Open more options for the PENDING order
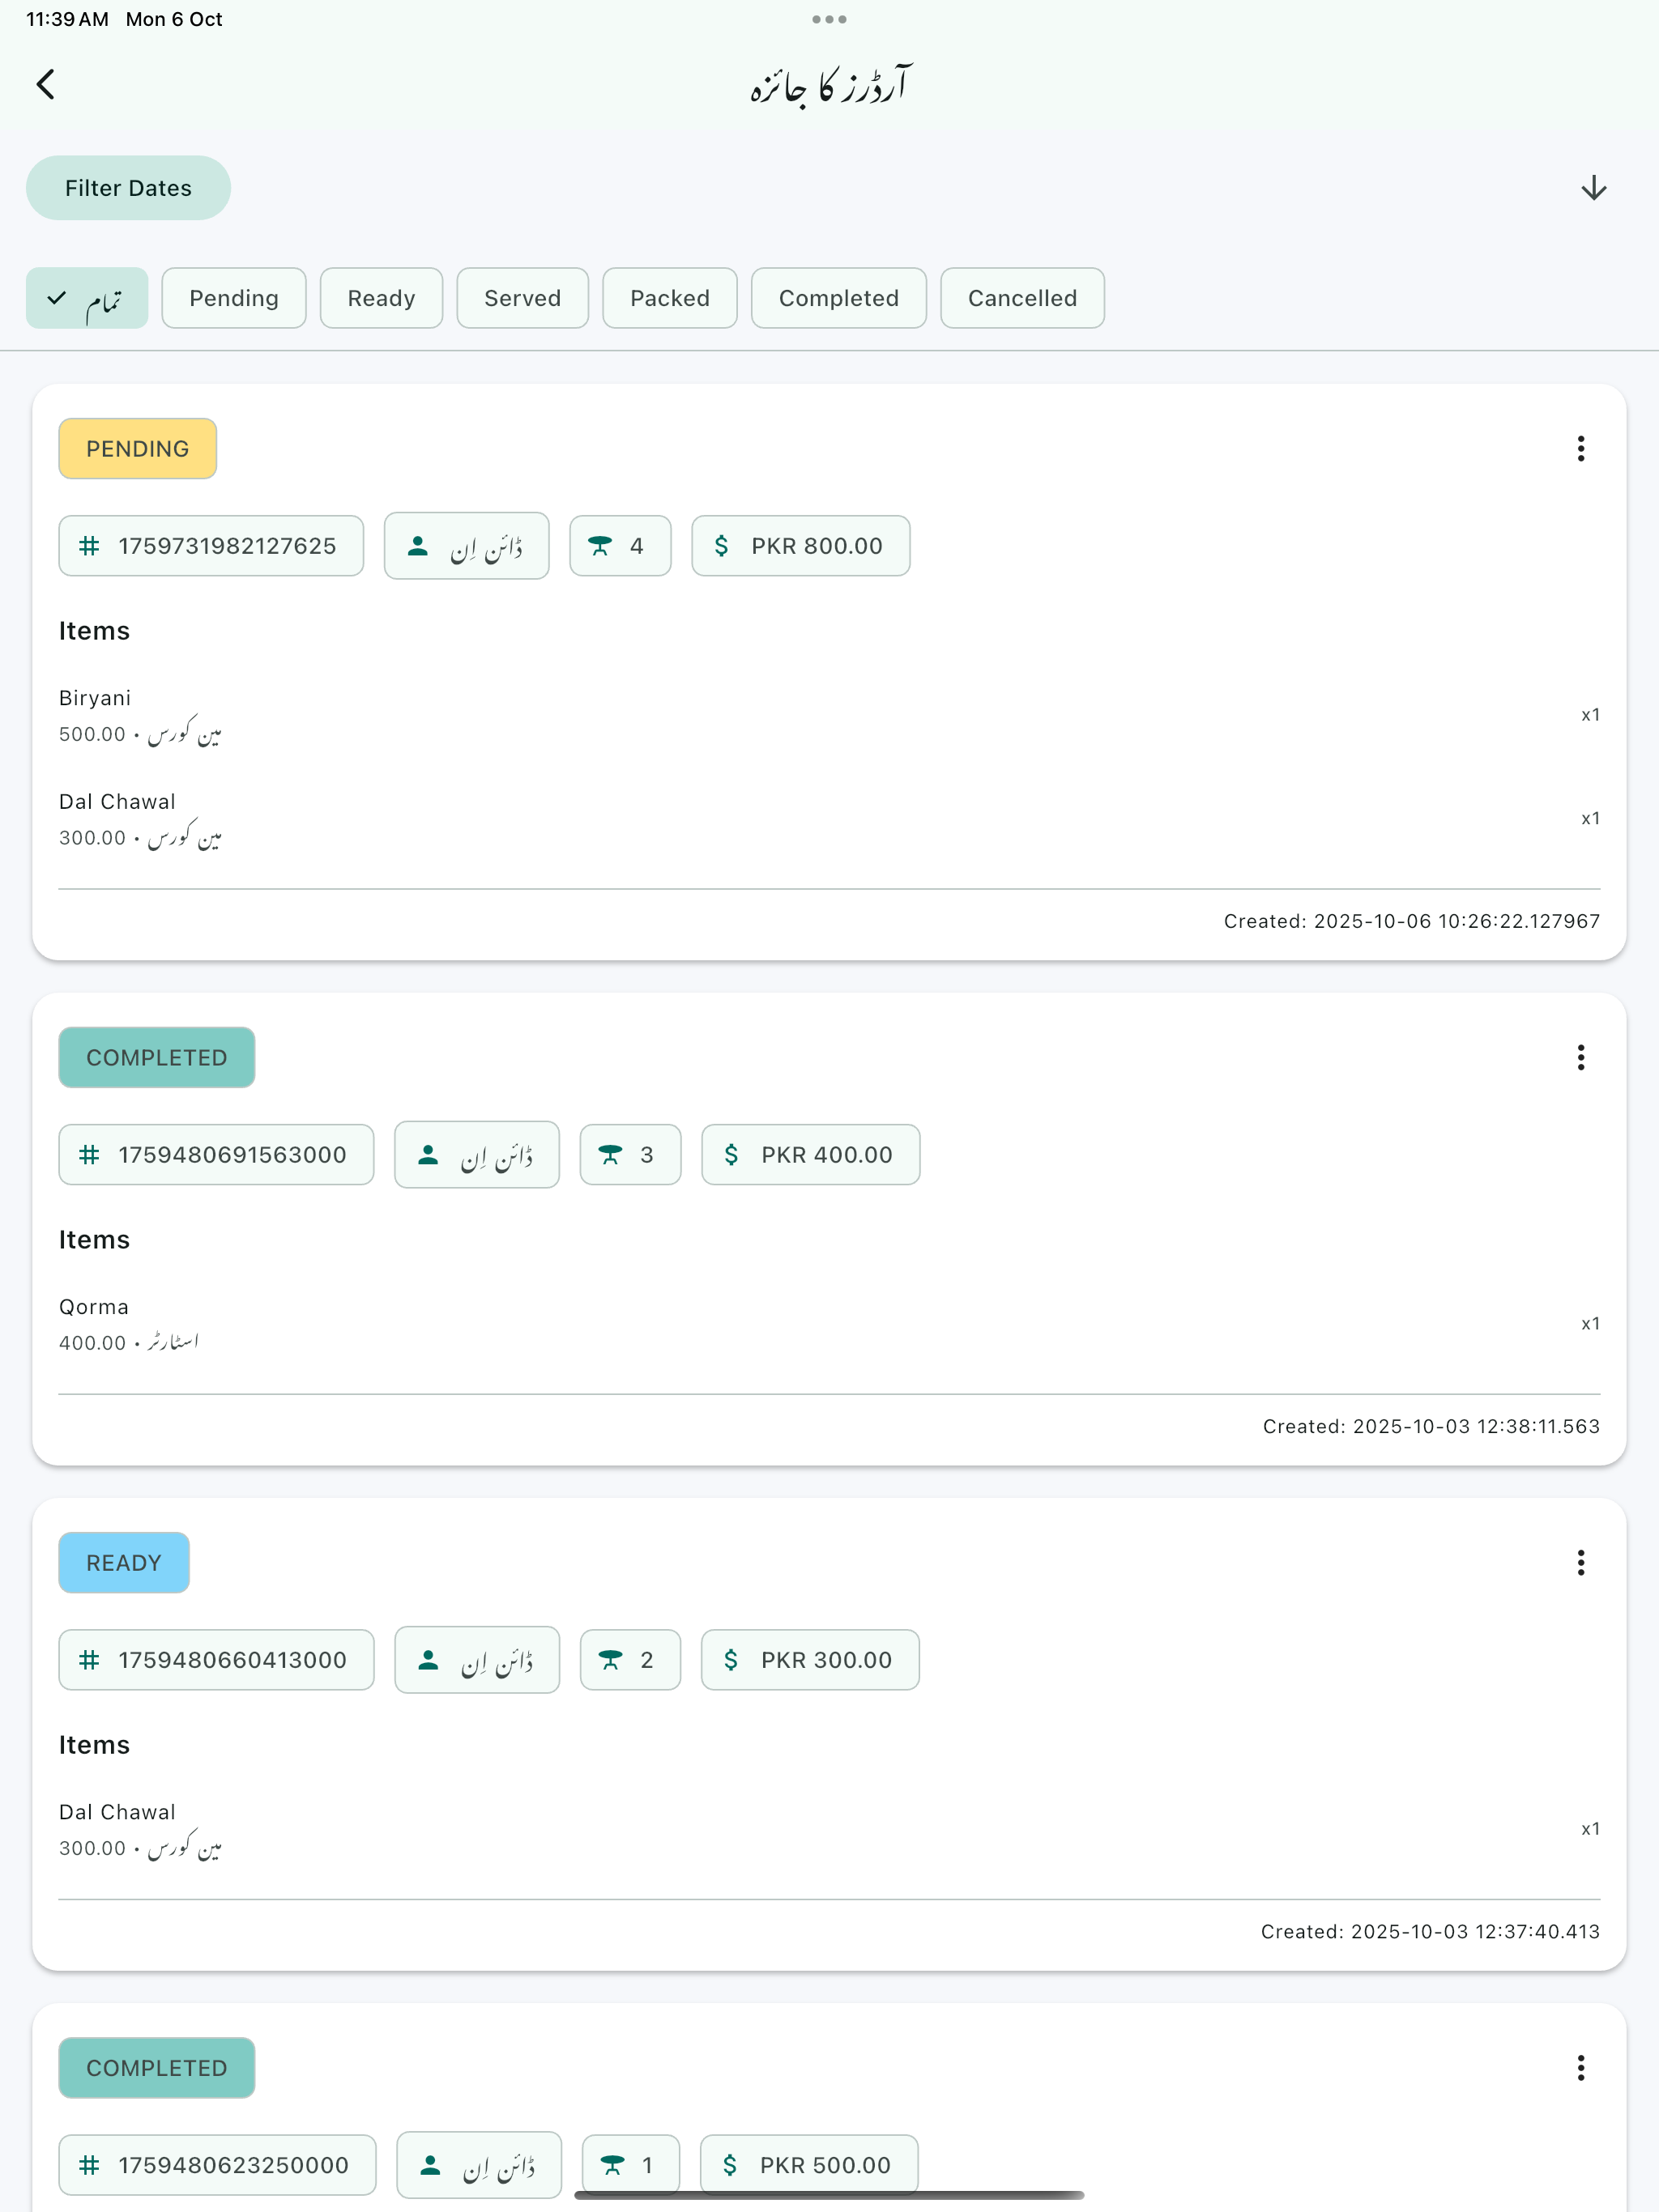The image size is (1659, 2212). pyautogui.click(x=1581, y=448)
